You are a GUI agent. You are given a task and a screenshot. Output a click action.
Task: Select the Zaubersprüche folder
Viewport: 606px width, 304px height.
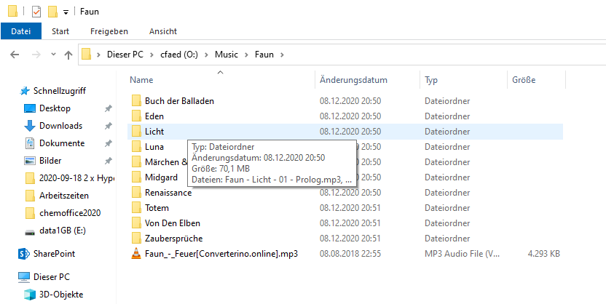click(173, 239)
